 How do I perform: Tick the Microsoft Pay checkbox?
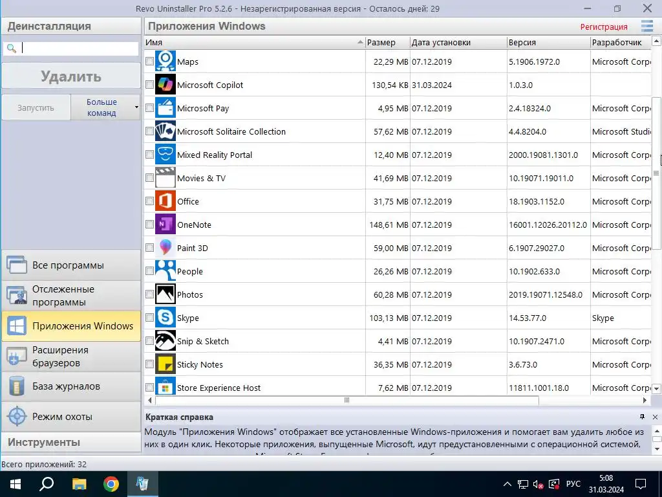[x=149, y=108]
